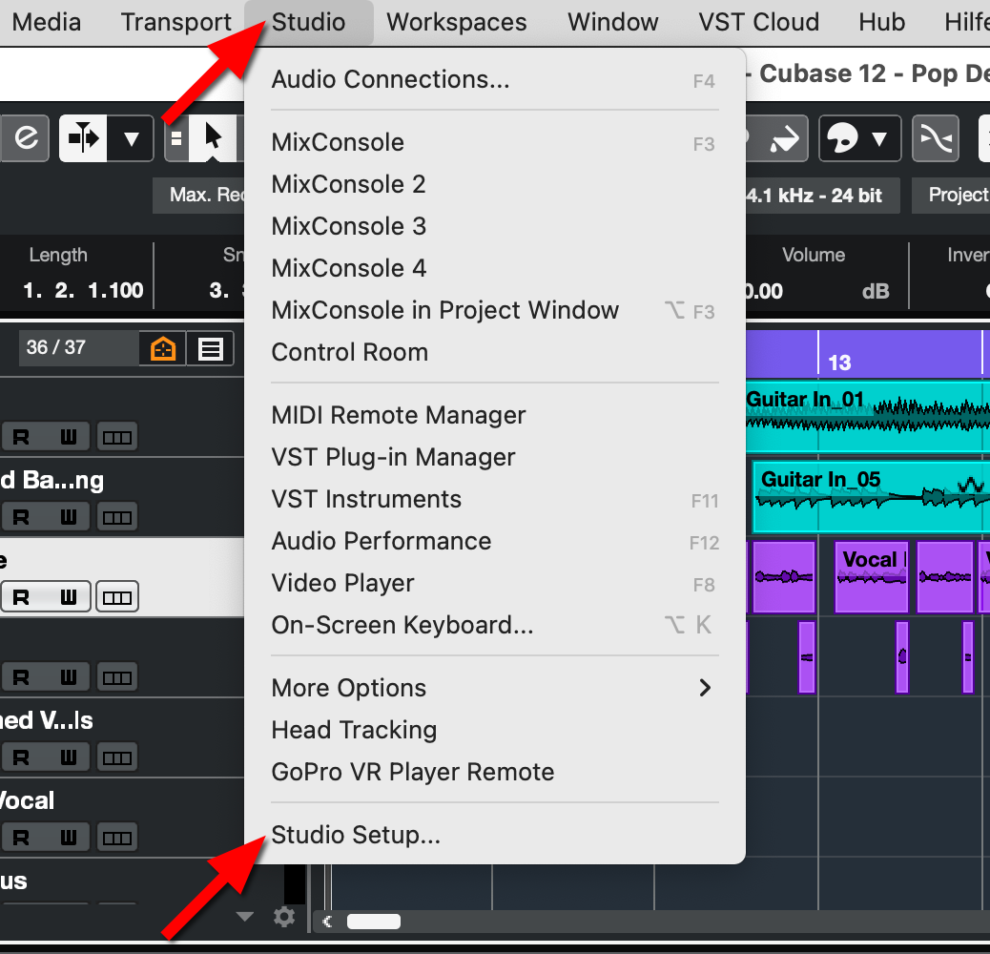Select the Guitar In_01 audio event
The image size is (990, 954).
pyautogui.click(x=868, y=415)
